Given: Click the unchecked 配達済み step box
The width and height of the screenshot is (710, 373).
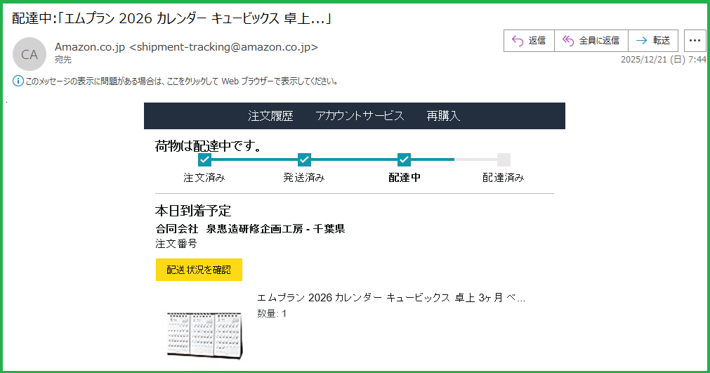Looking at the screenshot, I should (504, 159).
